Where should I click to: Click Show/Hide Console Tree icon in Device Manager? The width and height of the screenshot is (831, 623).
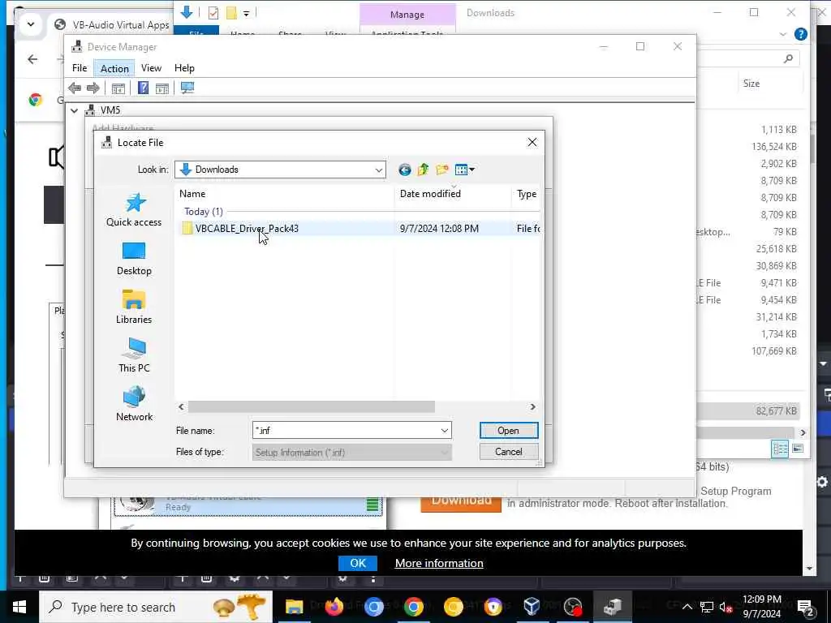tap(118, 88)
